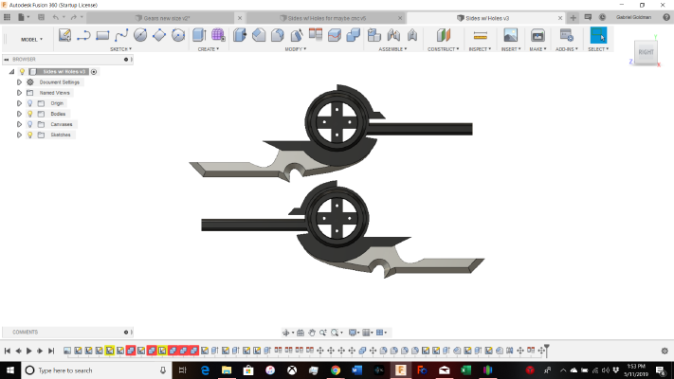Expand the Named Views node

[19, 93]
